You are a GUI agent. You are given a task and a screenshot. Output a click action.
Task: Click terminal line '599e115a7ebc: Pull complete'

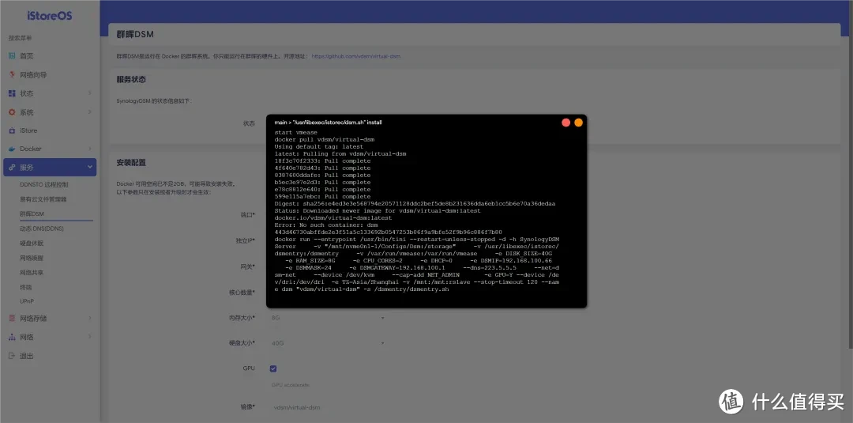[322, 196]
